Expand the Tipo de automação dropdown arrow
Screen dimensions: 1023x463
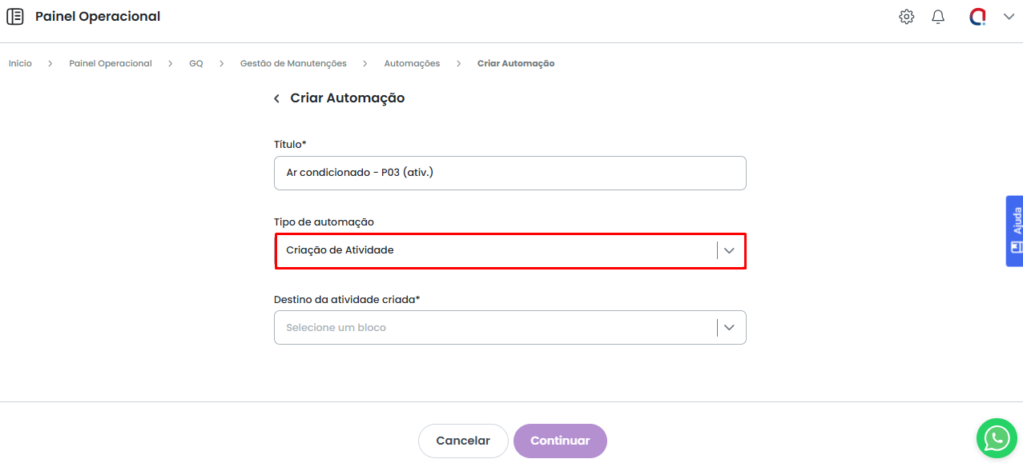[729, 250]
